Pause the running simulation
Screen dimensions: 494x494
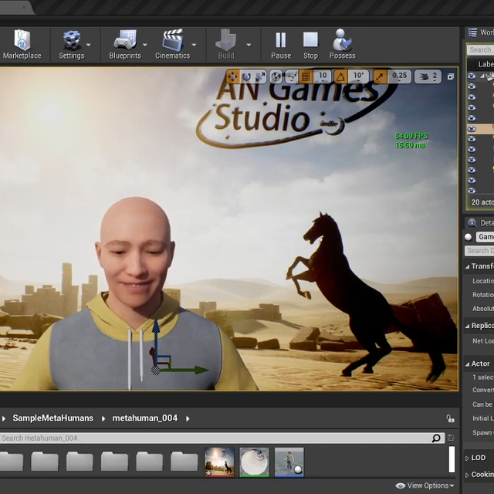pyautogui.click(x=281, y=44)
